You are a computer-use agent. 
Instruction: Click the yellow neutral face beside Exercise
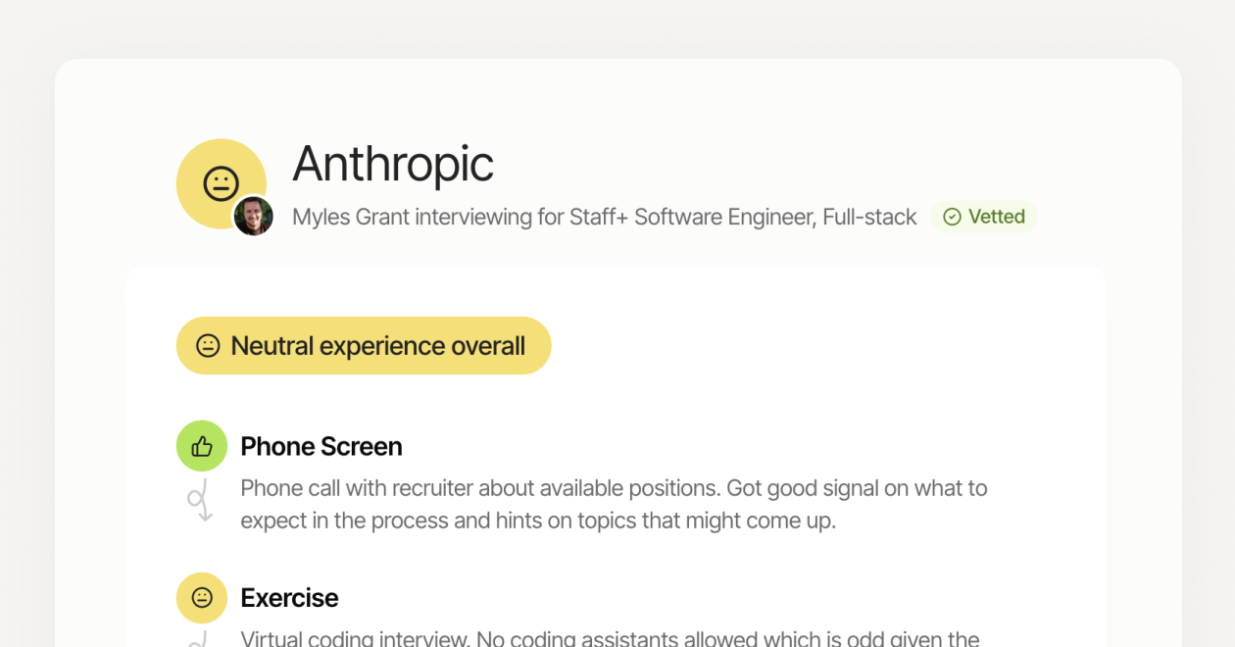tap(202, 598)
